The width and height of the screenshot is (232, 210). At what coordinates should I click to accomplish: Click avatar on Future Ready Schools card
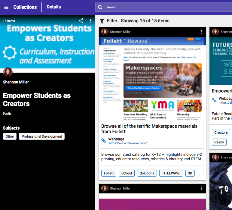coord(215,32)
